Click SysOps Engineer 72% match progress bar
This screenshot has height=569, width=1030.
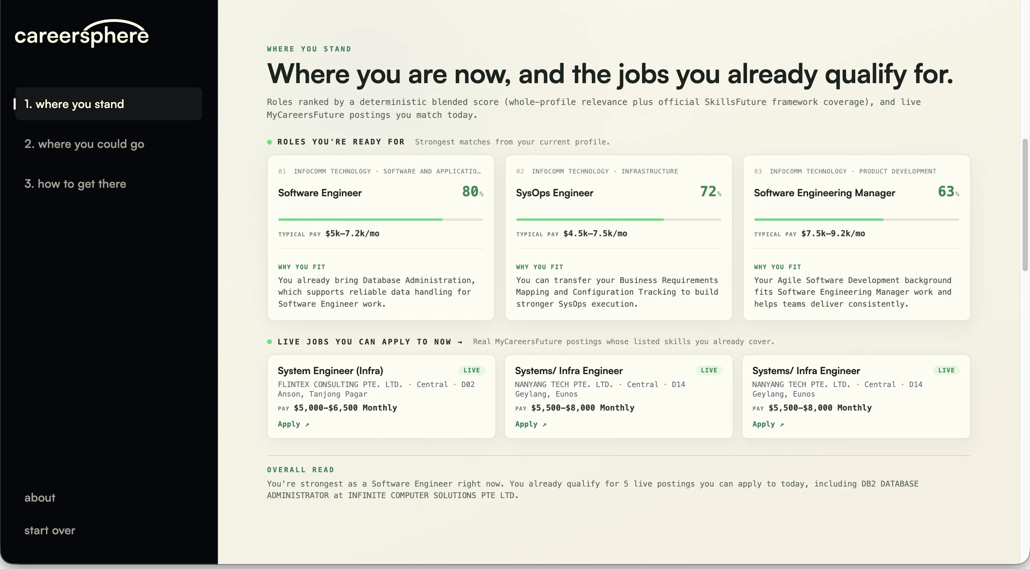(x=619, y=219)
